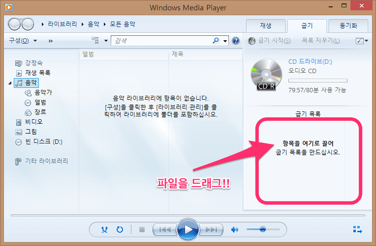
Task: Switch to the 동기화 tab
Action: 348,26
